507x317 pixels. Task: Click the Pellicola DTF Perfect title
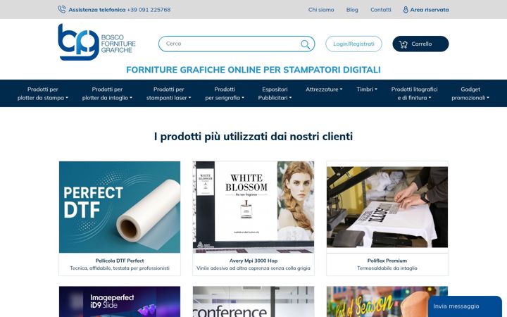tap(120, 261)
